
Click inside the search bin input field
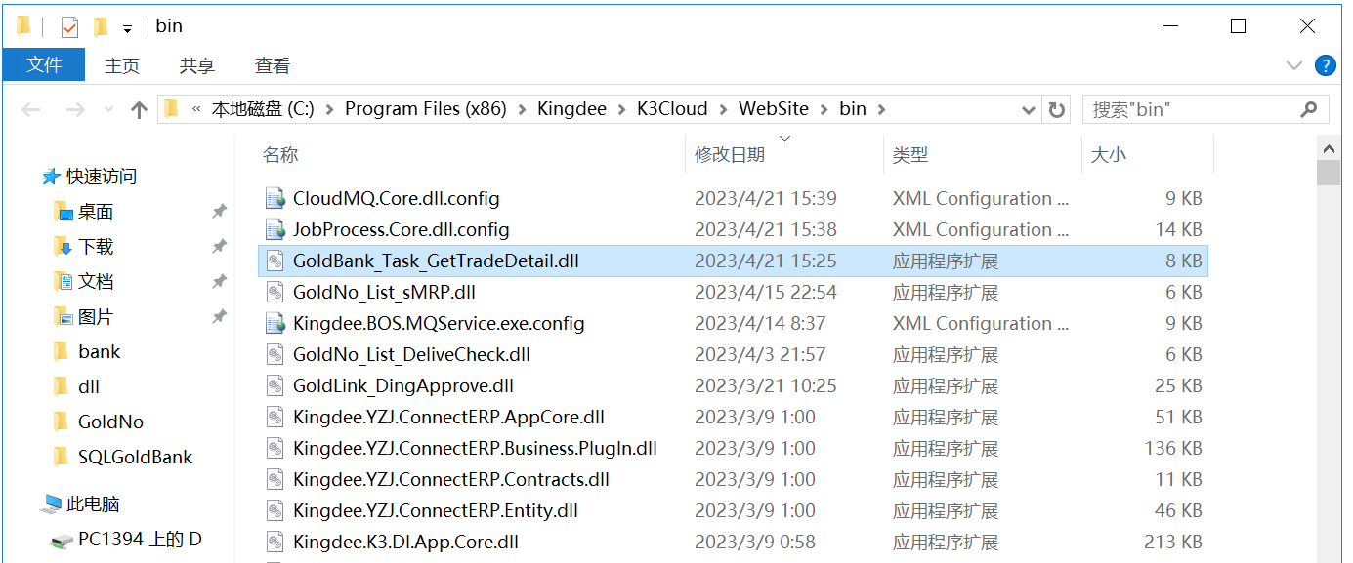(x=1192, y=109)
